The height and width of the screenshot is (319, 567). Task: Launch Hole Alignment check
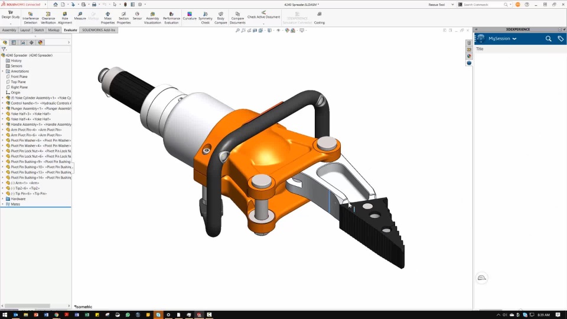65,18
